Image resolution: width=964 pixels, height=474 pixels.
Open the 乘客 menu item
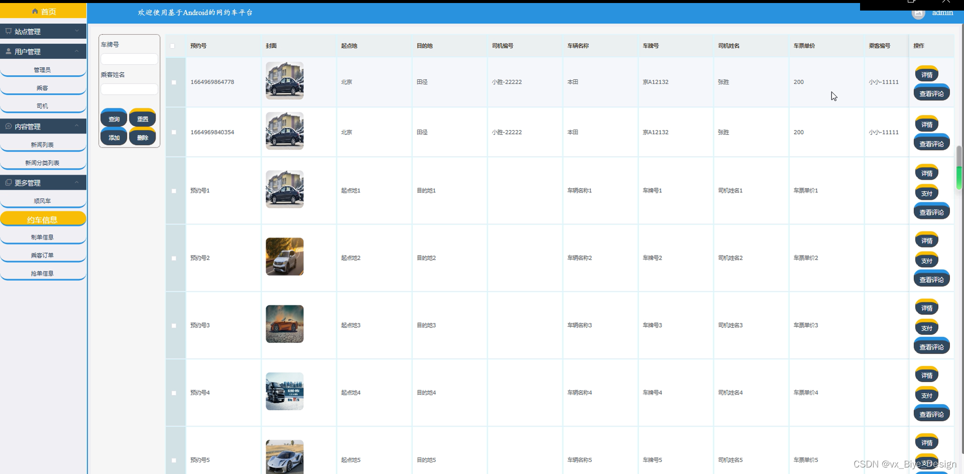(43, 88)
